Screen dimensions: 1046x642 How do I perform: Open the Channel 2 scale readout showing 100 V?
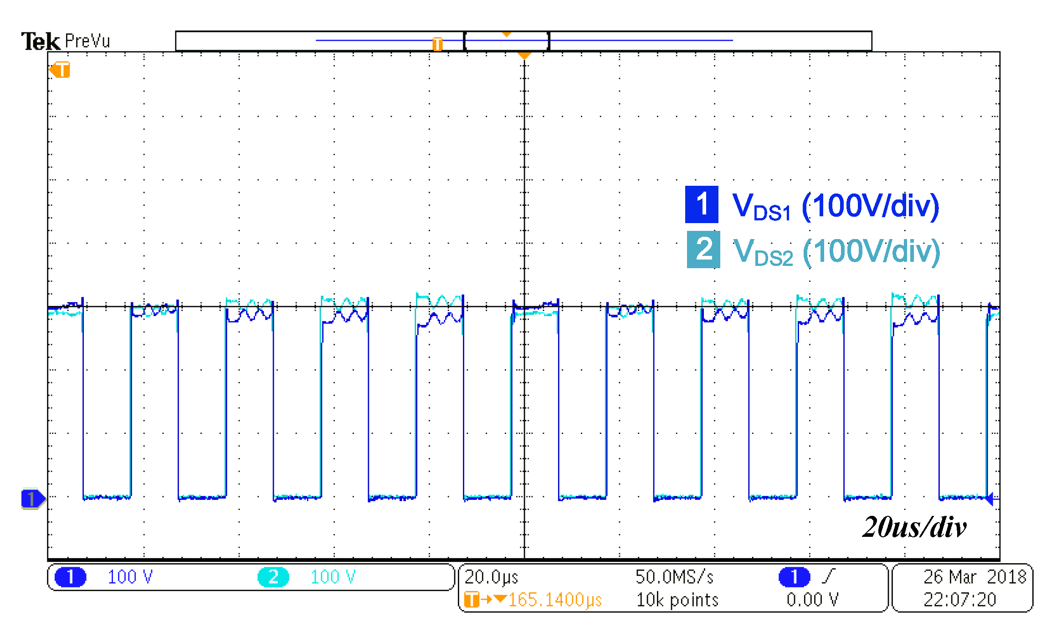(336, 576)
